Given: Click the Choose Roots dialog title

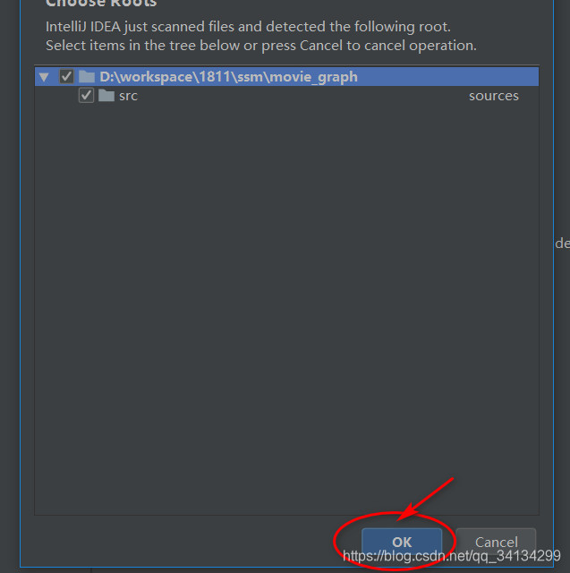Looking at the screenshot, I should pyautogui.click(x=101, y=4).
